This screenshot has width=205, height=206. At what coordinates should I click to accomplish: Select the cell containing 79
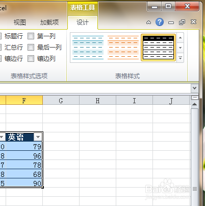tap(24, 146)
